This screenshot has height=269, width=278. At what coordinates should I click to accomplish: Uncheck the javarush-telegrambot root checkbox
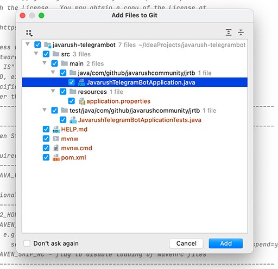coord(37,44)
